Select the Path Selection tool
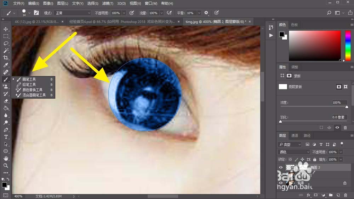The width and height of the screenshot is (354, 199). (x=6, y=144)
